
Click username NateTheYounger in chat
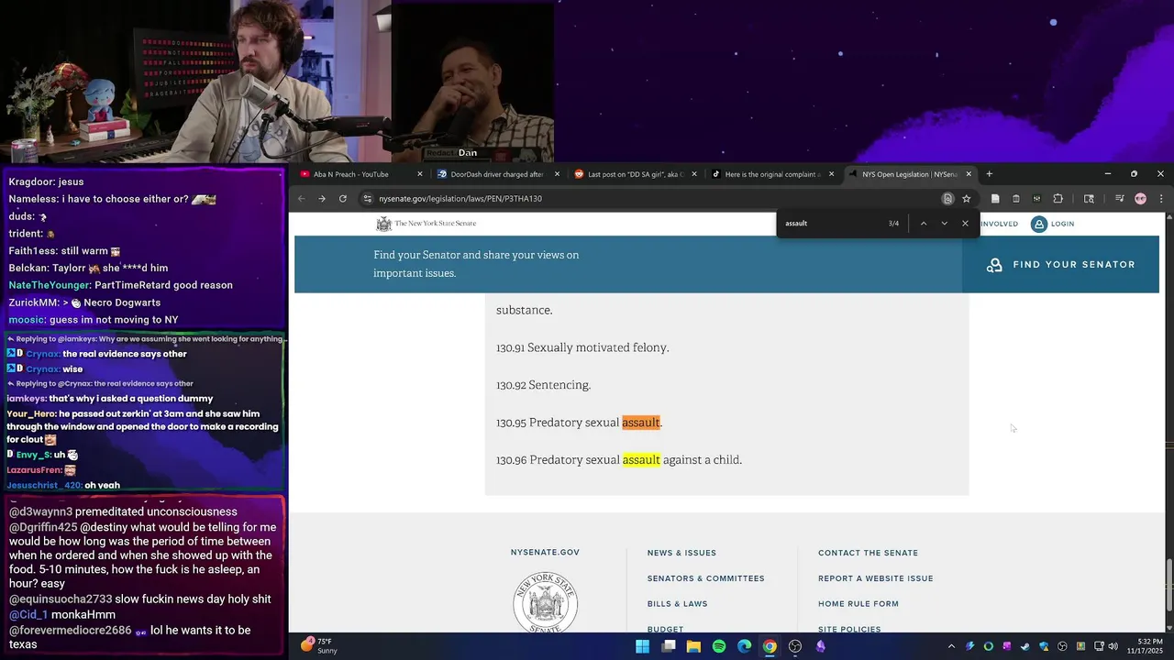(x=49, y=285)
